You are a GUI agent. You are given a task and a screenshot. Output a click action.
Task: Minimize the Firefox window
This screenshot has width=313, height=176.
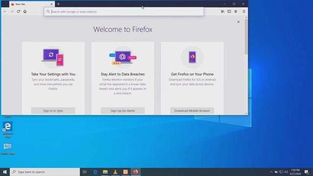pos(225,4)
